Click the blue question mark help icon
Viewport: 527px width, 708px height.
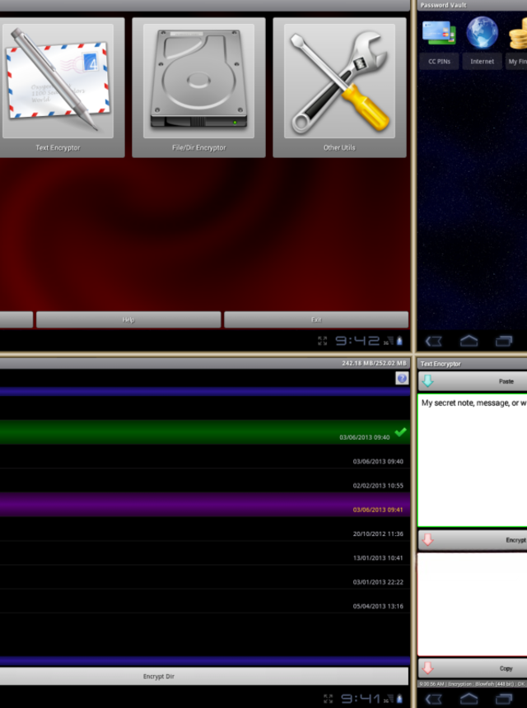point(402,379)
